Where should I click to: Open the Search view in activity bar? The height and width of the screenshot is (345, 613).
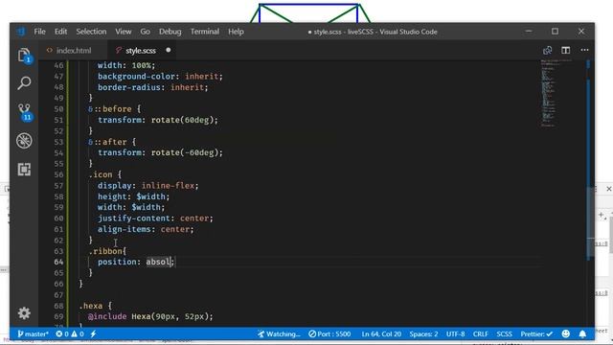(x=24, y=83)
